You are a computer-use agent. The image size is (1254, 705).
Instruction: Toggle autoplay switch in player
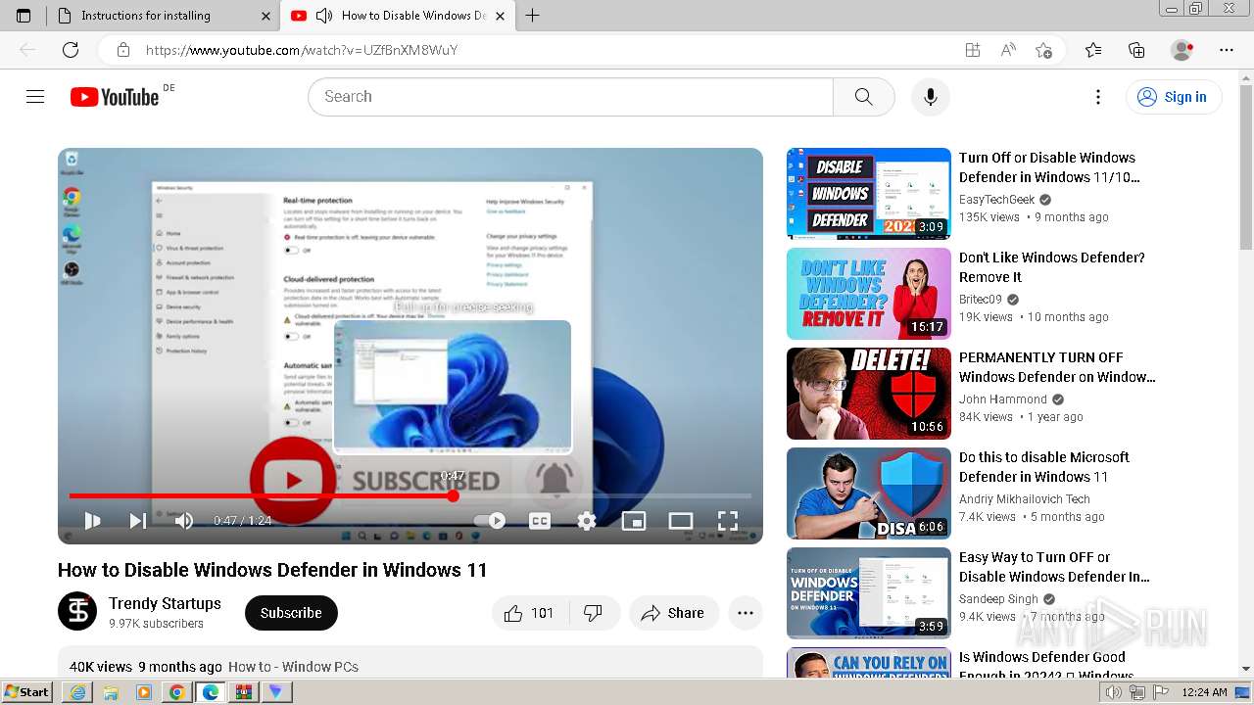click(490, 521)
